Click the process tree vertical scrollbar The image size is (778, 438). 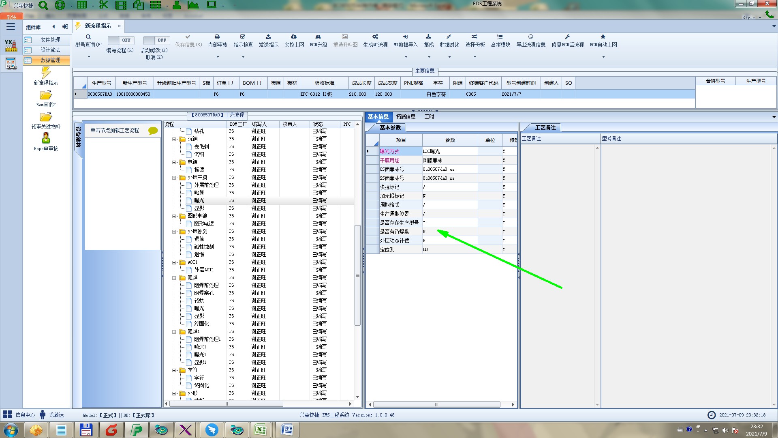coord(357,275)
